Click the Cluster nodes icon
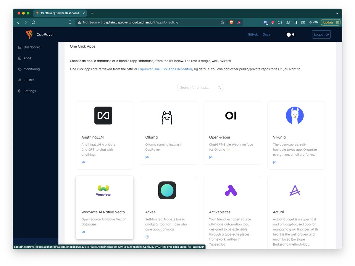This screenshot has width=355, height=266. (20, 80)
